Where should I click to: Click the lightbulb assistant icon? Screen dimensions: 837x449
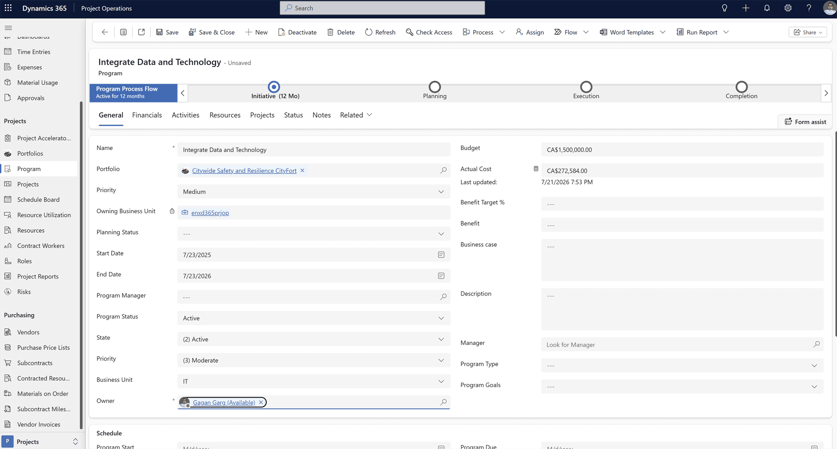[x=725, y=8]
